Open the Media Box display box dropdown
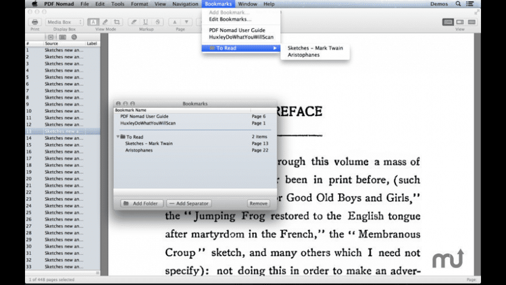Viewport: 506px width, 285px height. (x=64, y=22)
